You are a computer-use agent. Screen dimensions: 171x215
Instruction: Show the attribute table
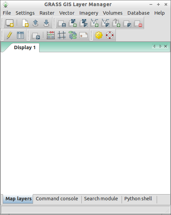[x=20, y=35]
